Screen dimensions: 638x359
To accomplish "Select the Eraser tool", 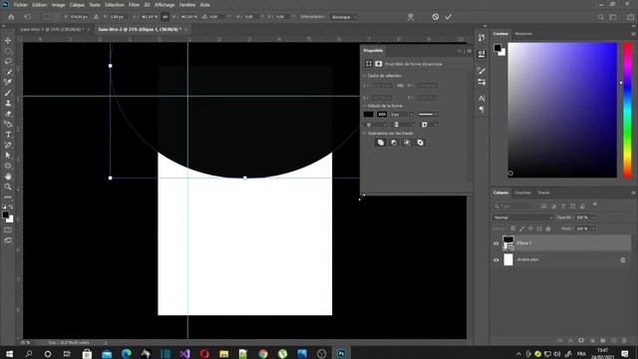I will click(x=8, y=114).
